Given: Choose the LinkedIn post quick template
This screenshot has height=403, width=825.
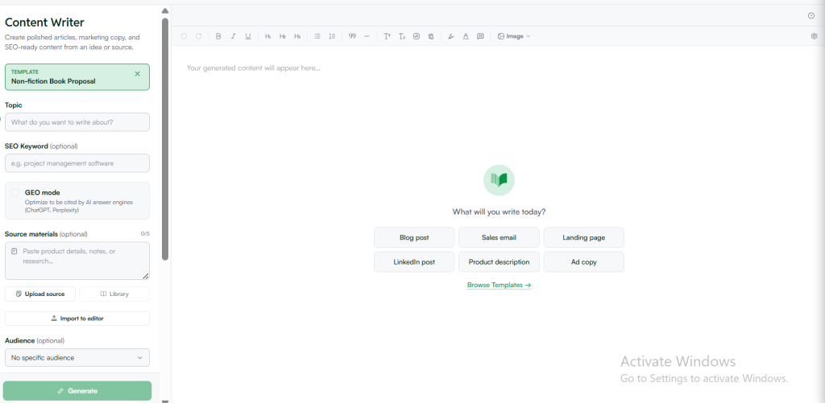Looking at the screenshot, I should 414,261.
